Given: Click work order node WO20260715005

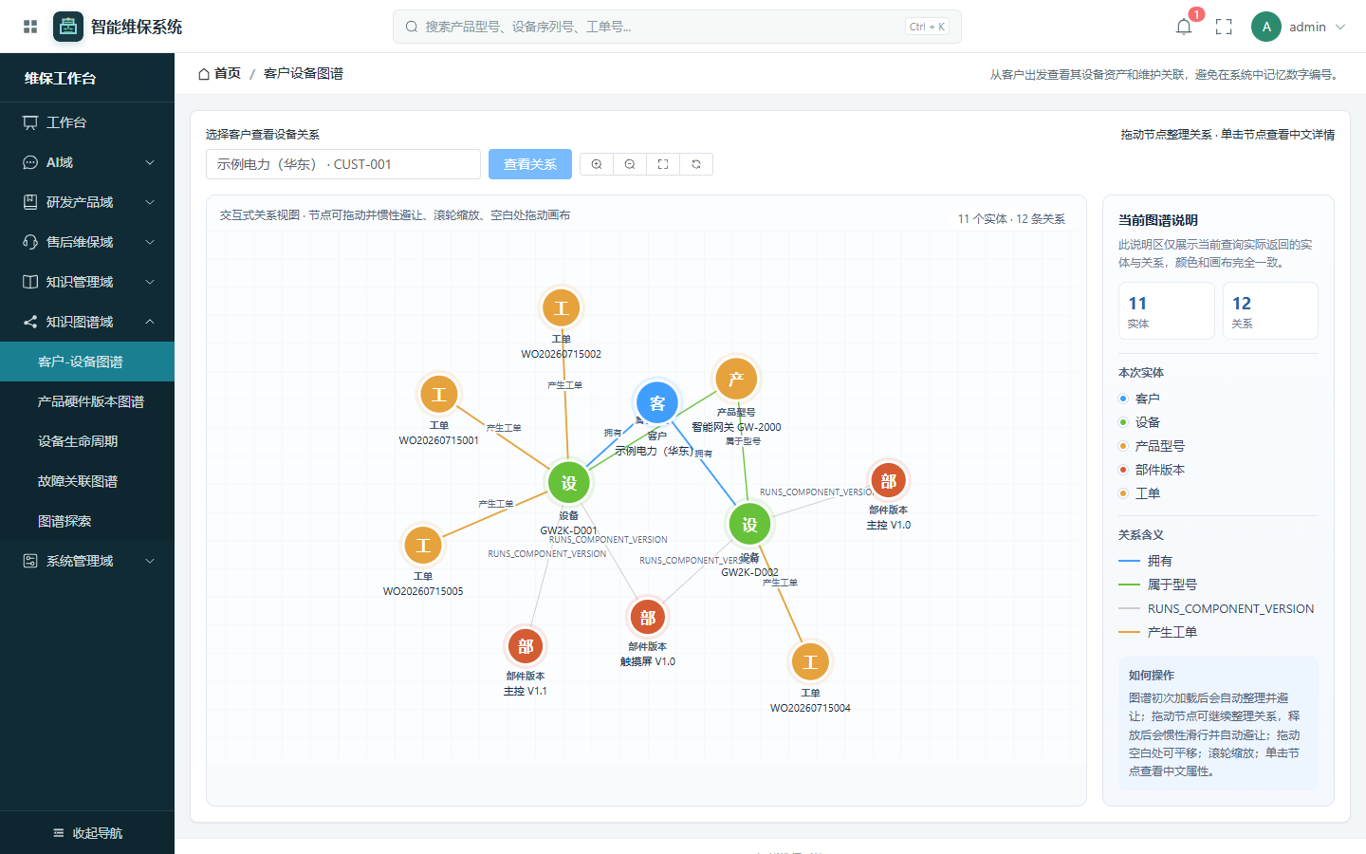Looking at the screenshot, I should tap(423, 545).
